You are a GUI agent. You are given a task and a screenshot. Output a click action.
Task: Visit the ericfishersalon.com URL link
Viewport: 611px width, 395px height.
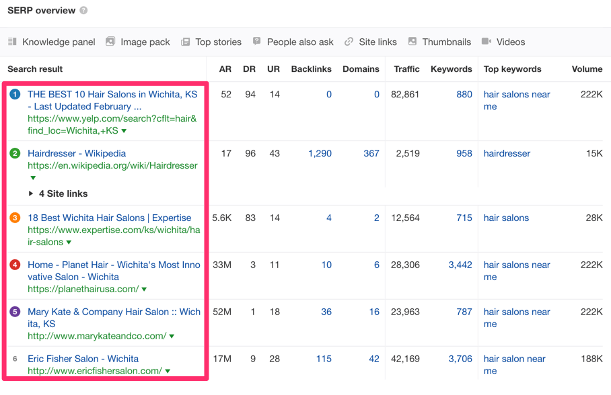(x=95, y=371)
